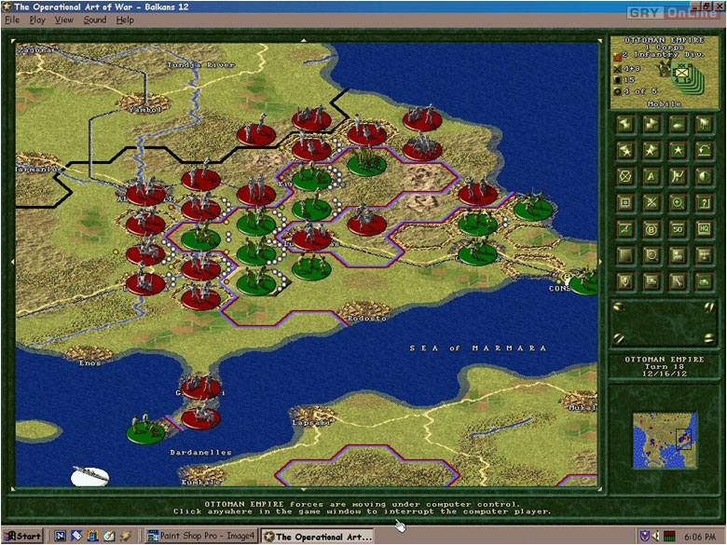The image size is (727, 545).
Task: Click the Windows Start button
Action: click(23, 537)
